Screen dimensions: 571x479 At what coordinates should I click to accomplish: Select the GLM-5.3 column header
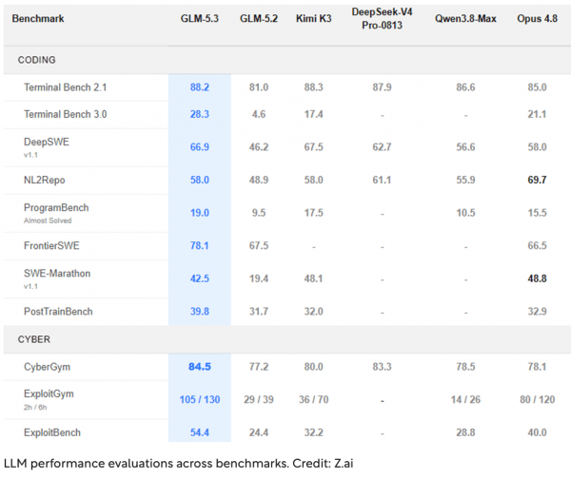[x=200, y=19]
